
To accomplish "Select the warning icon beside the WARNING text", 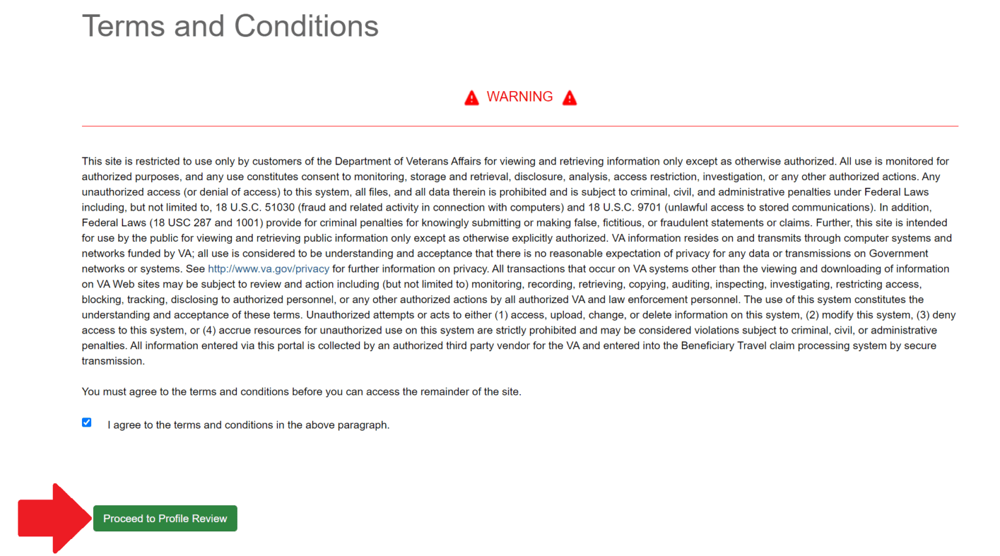I will (471, 97).
